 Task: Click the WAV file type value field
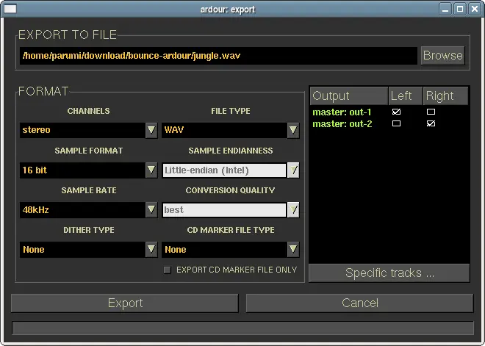[224, 130]
